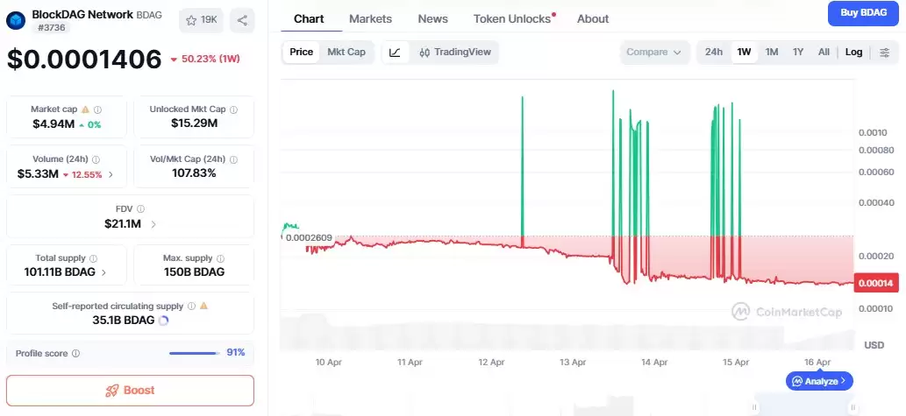Toggle the Log scale option
The image size is (906, 416).
(x=853, y=53)
